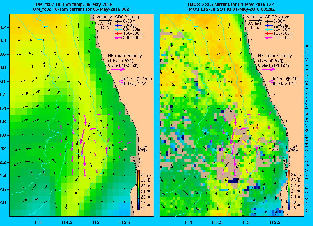This screenshot has height=226, width=313.
Task: Click the red 150-300m arrow in left legend
Action: (x=118, y=33)
